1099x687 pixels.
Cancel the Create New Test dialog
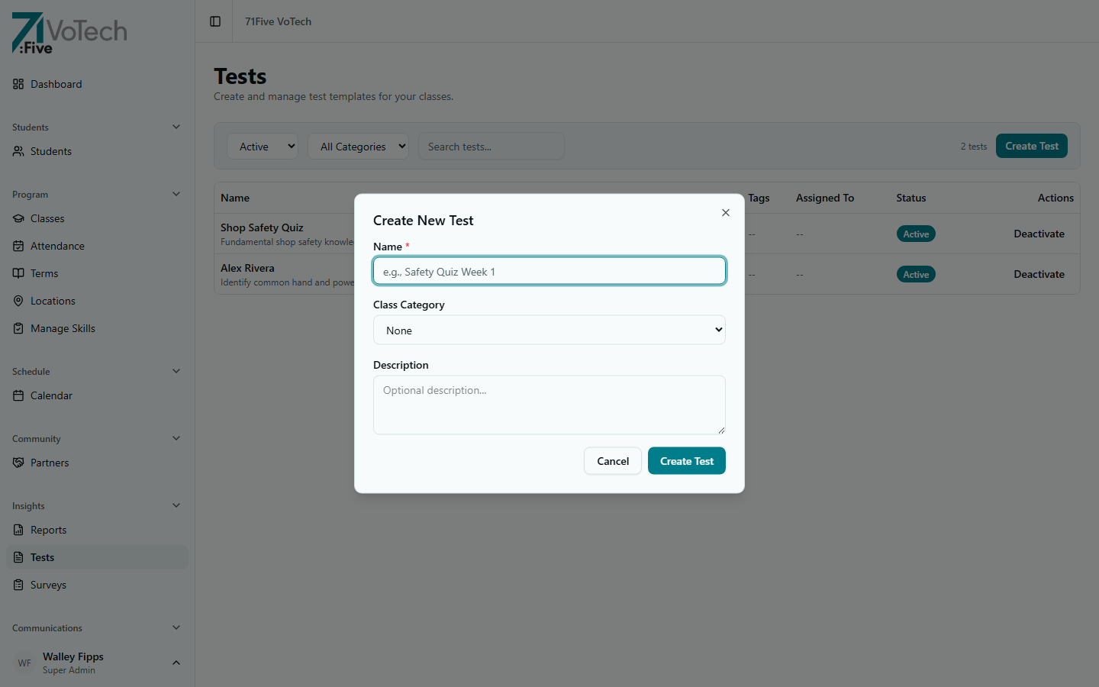click(613, 460)
